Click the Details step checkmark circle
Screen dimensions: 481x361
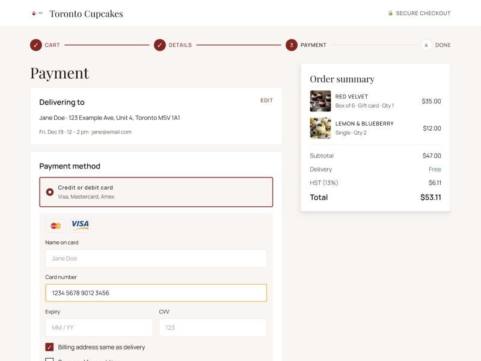tap(160, 45)
